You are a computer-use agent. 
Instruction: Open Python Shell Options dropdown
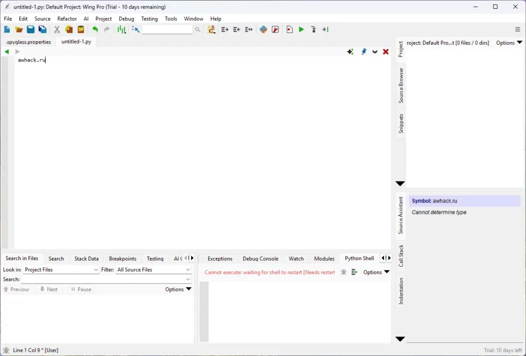coord(377,272)
